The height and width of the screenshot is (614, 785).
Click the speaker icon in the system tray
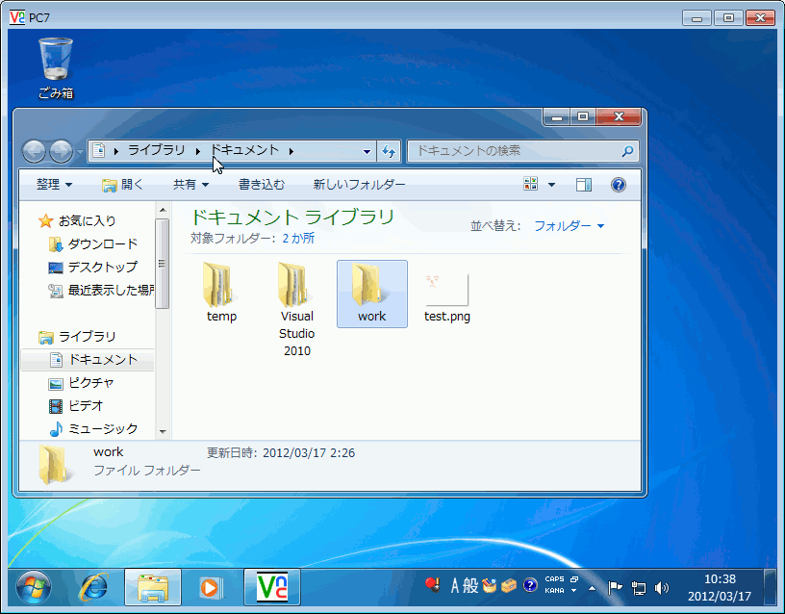tap(662, 588)
